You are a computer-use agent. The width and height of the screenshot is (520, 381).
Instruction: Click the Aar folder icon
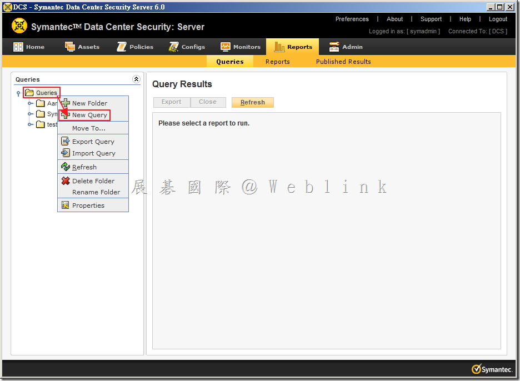[x=41, y=103]
